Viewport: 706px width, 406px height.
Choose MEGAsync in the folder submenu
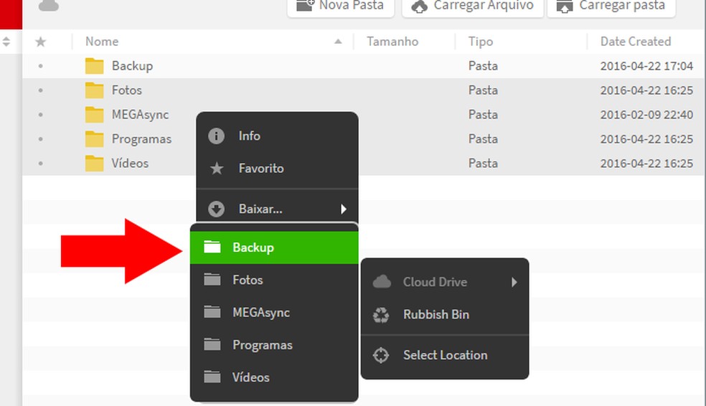[x=260, y=313]
